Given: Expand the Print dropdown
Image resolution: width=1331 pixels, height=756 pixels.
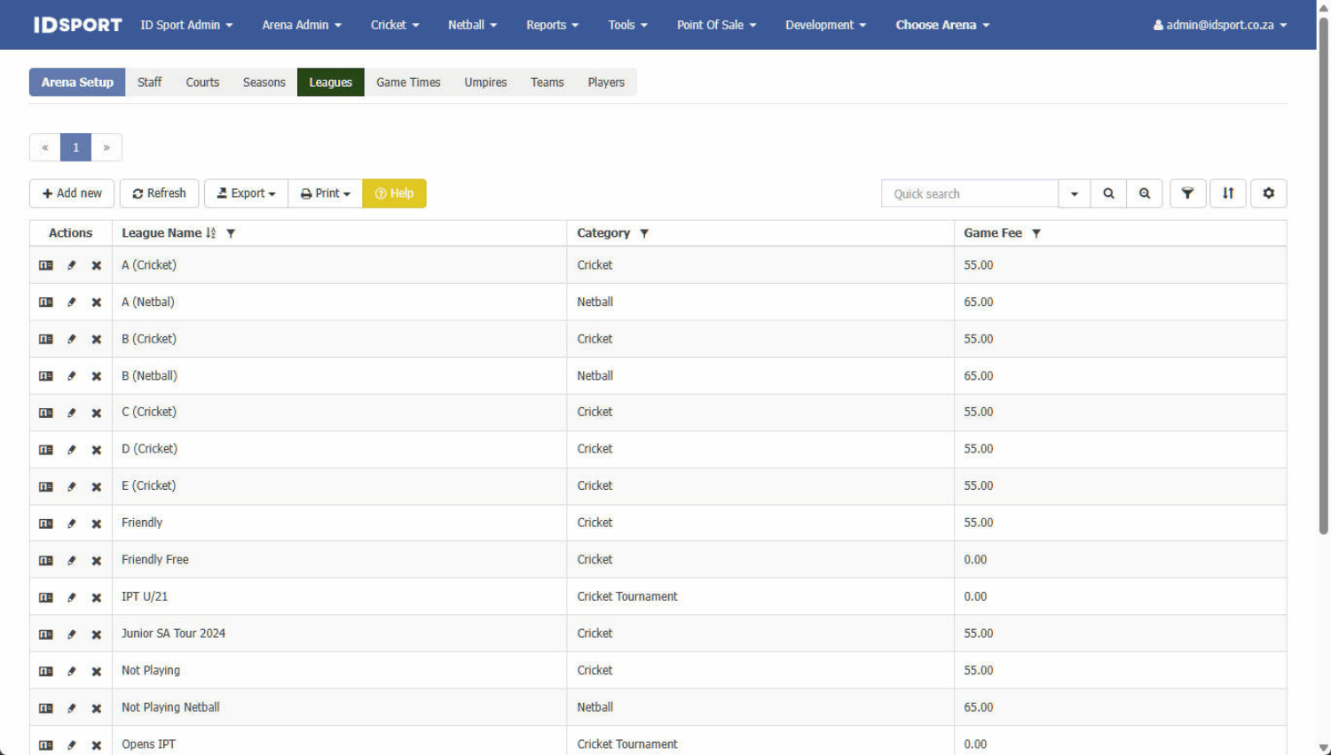Looking at the screenshot, I should tap(325, 193).
